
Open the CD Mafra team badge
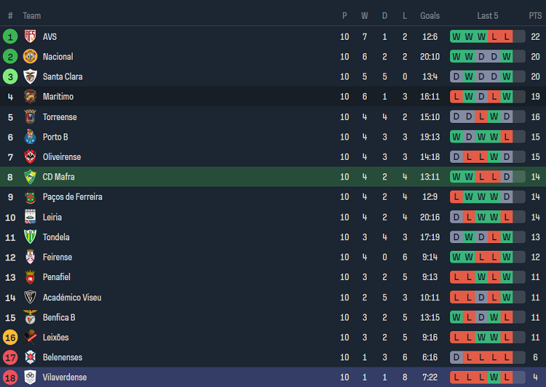coord(30,177)
